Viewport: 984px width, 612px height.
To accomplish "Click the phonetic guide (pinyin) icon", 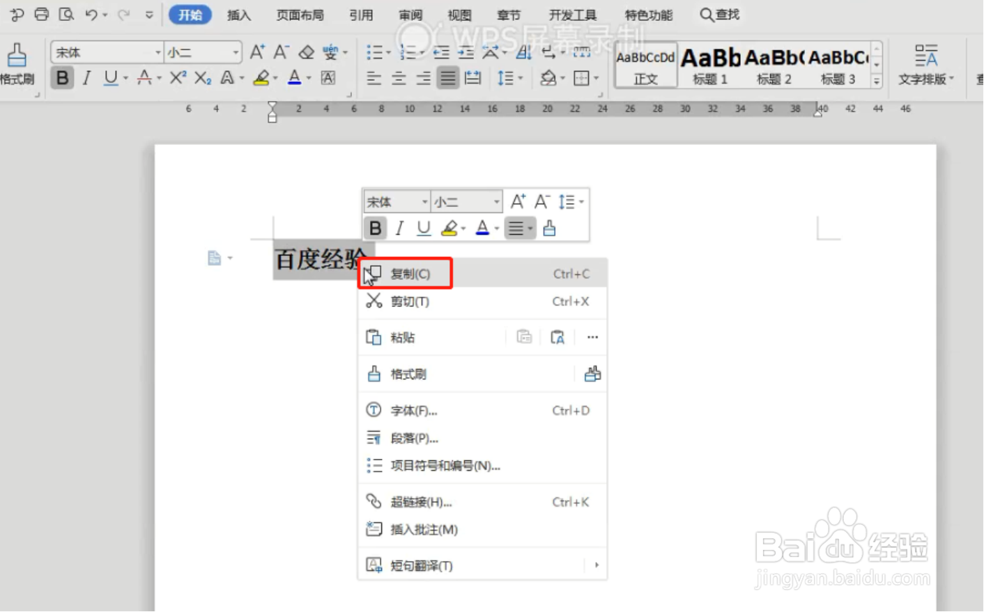I will click(x=331, y=52).
